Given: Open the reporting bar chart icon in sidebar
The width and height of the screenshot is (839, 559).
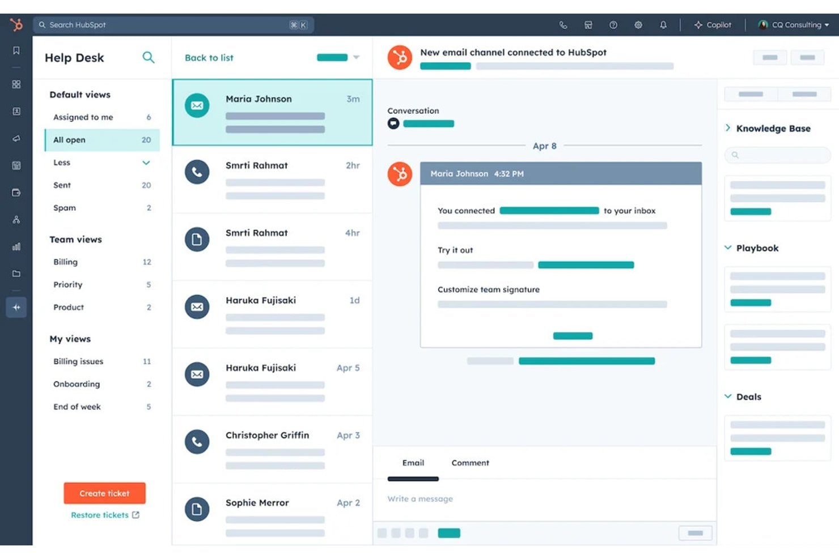Looking at the screenshot, I should click(x=16, y=247).
